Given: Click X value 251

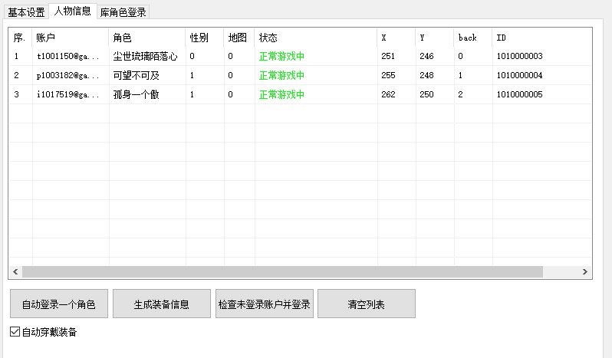Looking at the screenshot, I should 388,56.
